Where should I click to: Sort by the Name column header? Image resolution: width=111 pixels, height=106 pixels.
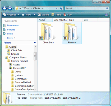click(45, 20)
